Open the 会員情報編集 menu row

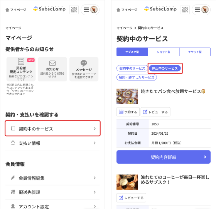52,178
